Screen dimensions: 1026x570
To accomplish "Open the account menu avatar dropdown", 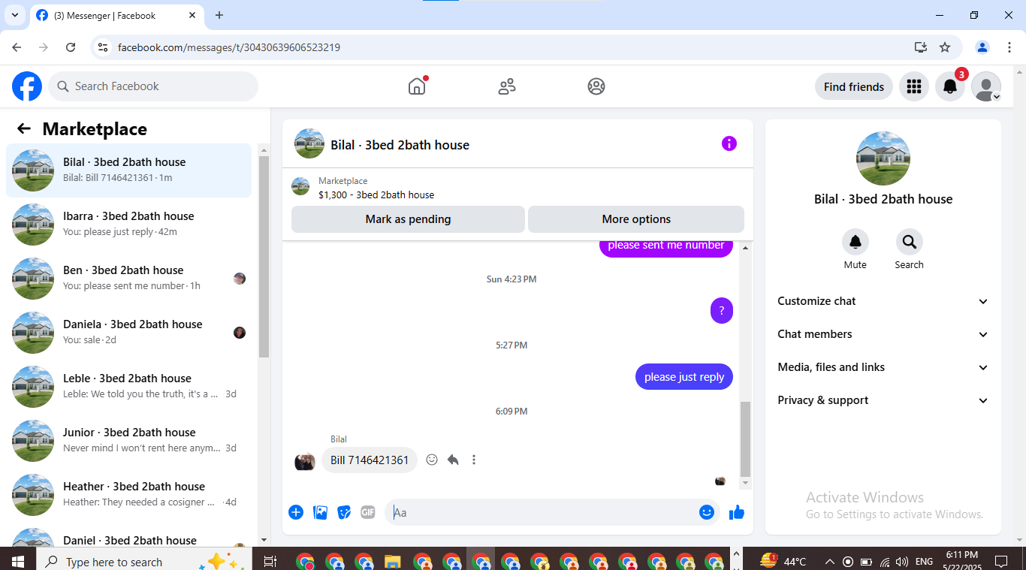I will [x=986, y=86].
